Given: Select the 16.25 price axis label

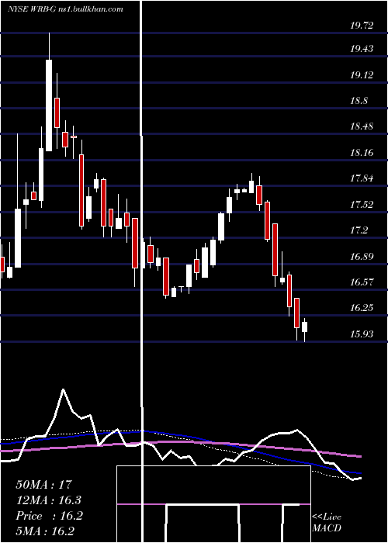Looking at the screenshot, I should (362, 308).
